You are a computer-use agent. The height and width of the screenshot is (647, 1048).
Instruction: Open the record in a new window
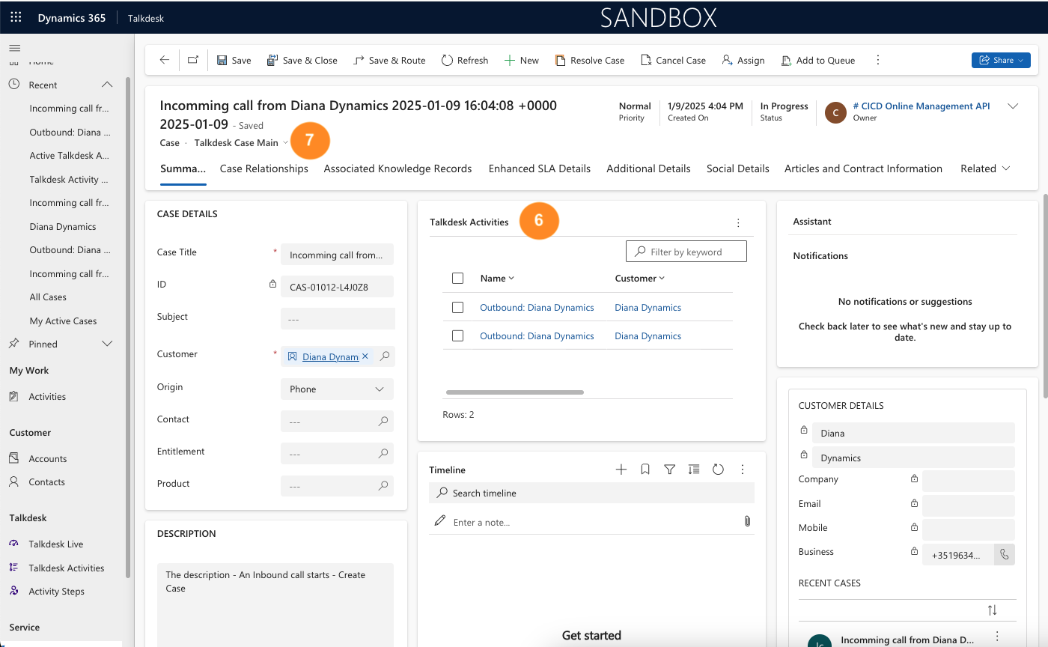pyautogui.click(x=193, y=60)
